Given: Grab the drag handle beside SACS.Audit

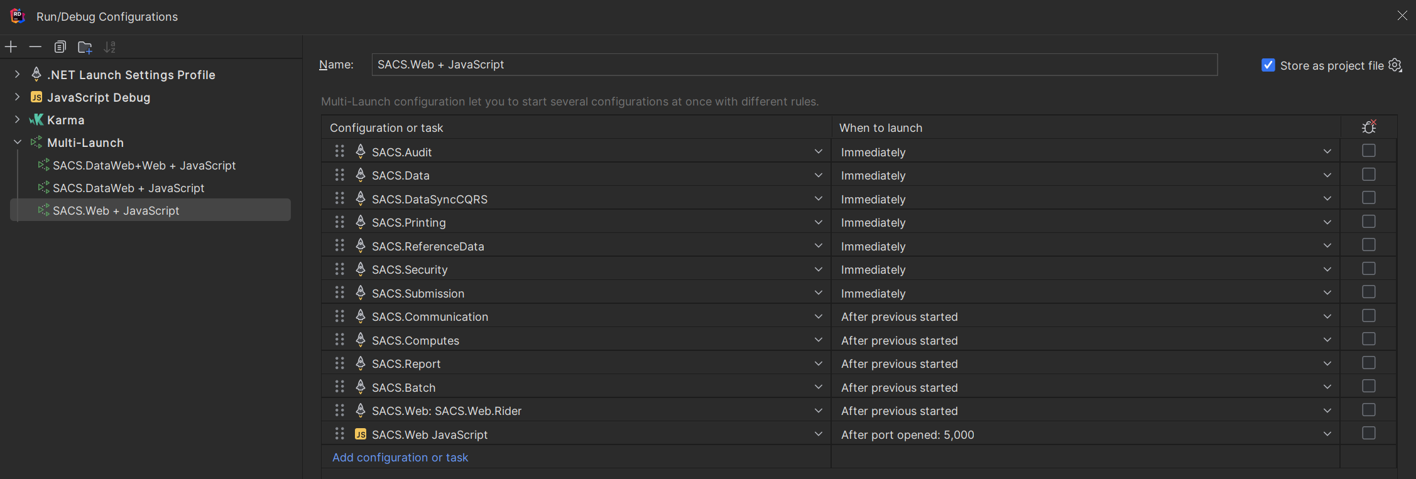Looking at the screenshot, I should (339, 151).
